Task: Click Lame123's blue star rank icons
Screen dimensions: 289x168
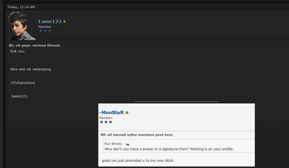Action: click(x=45, y=31)
